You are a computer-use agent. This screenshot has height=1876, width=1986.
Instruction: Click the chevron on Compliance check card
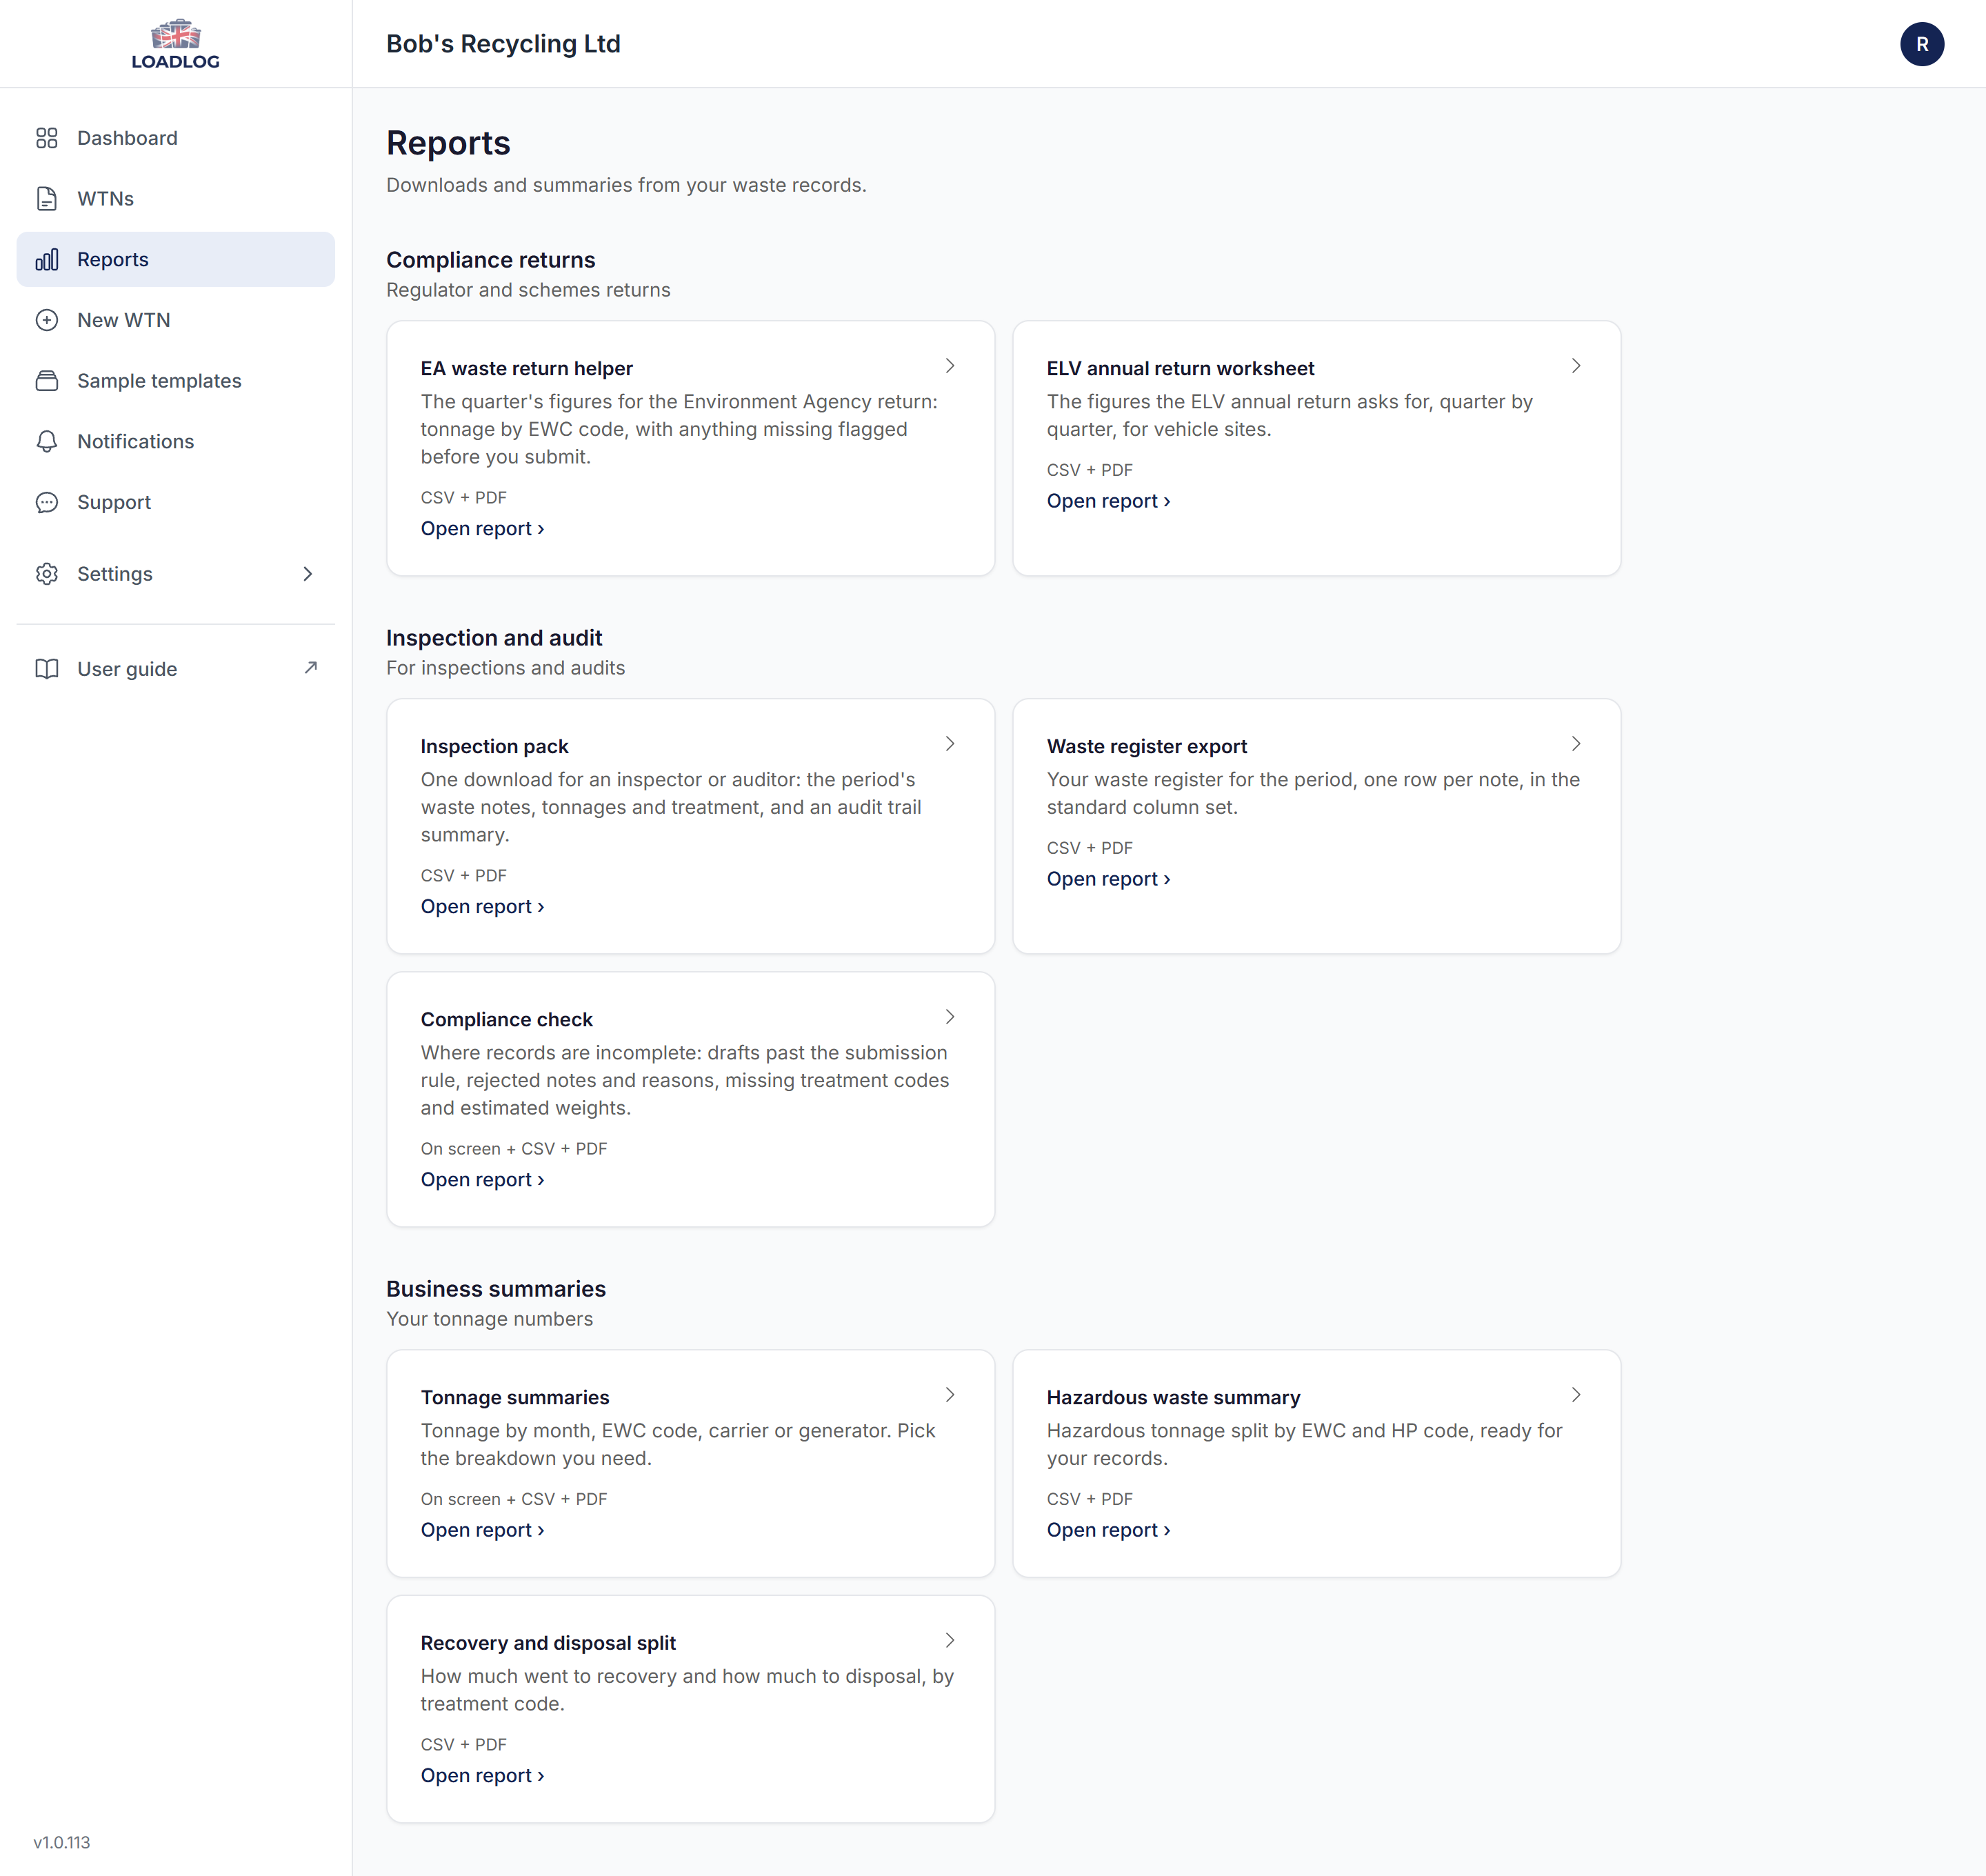coord(950,1017)
